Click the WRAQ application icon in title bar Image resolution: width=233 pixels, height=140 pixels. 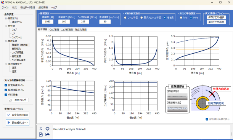3,2
